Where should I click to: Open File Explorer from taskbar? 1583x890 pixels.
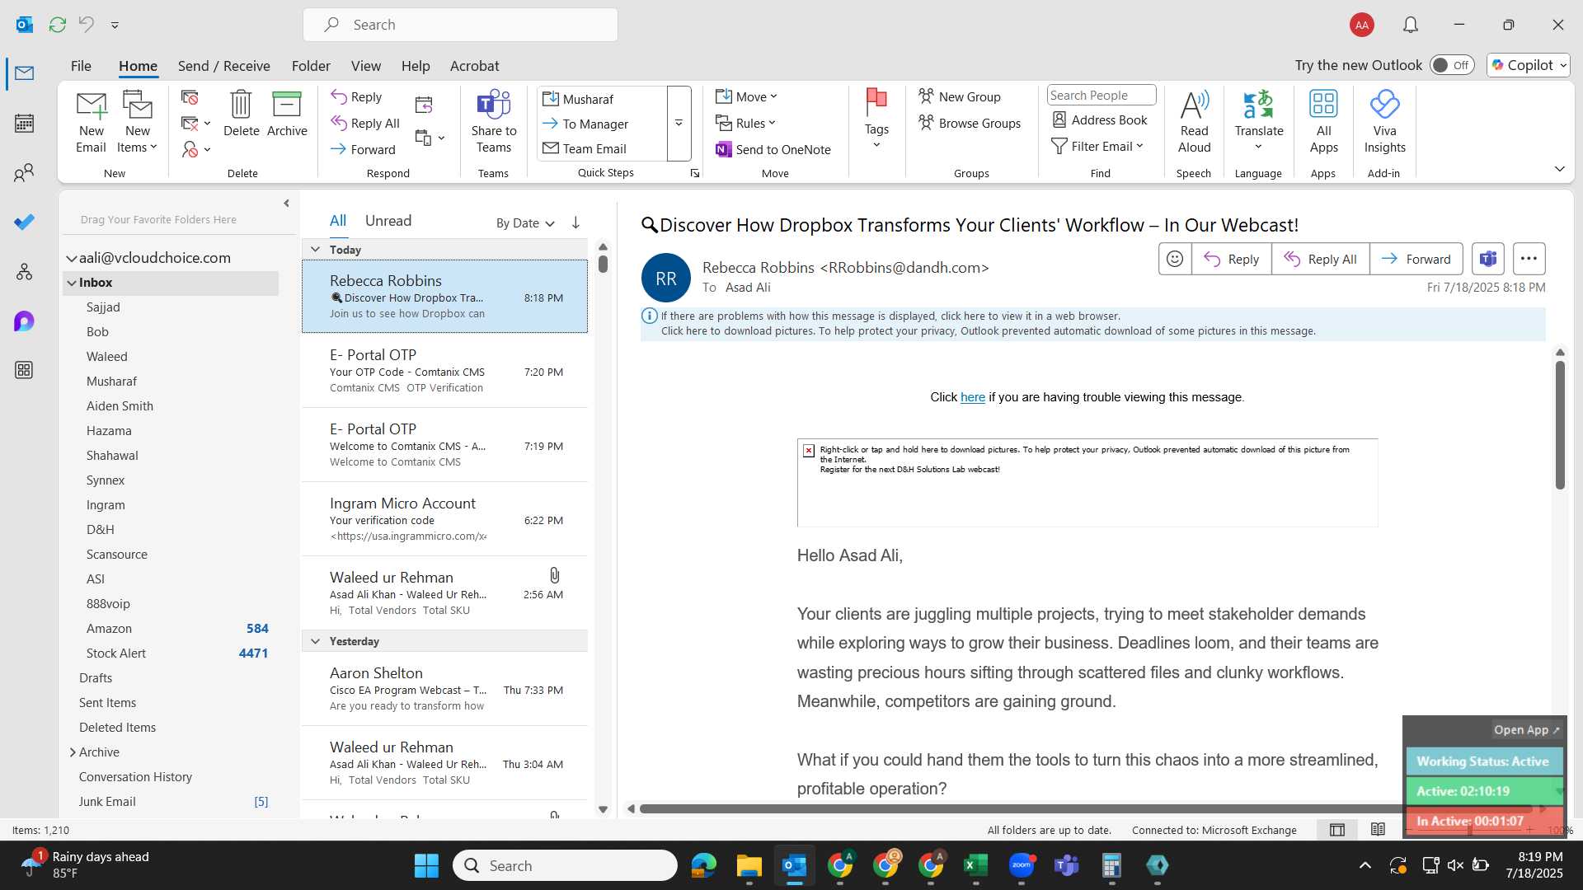tap(749, 865)
